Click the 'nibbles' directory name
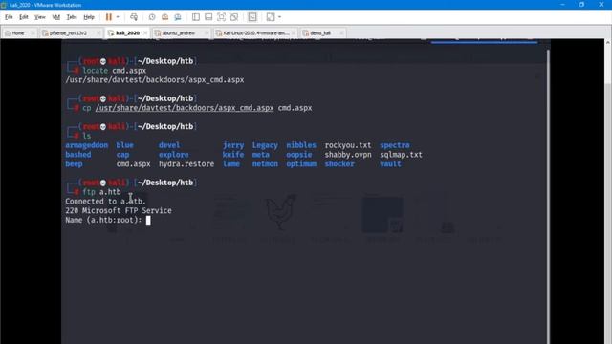This screenshot has height=344, width=612. (301, 145)
